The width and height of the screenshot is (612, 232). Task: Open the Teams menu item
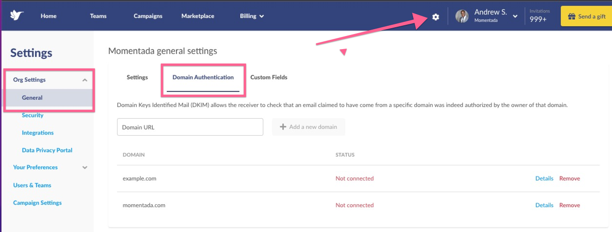(99, 16)
